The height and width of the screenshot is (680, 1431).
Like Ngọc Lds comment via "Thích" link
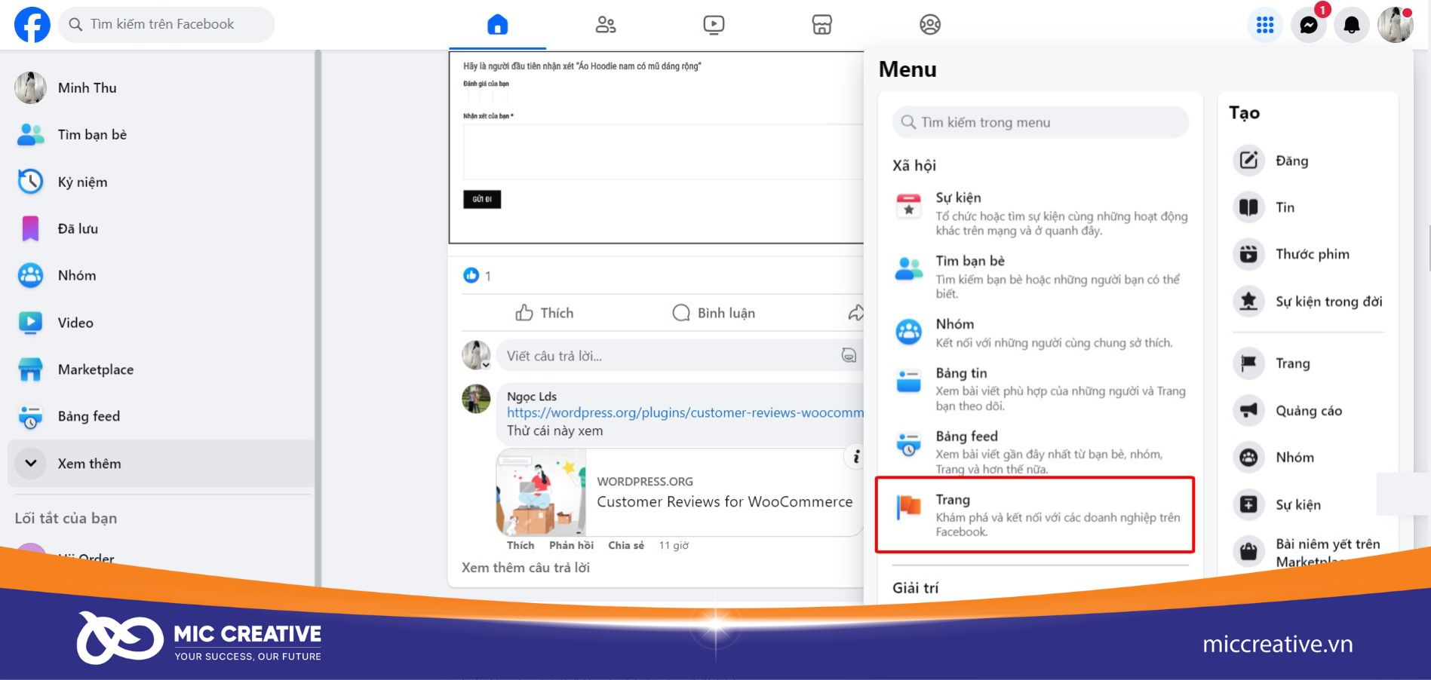[x=521, y=546]
